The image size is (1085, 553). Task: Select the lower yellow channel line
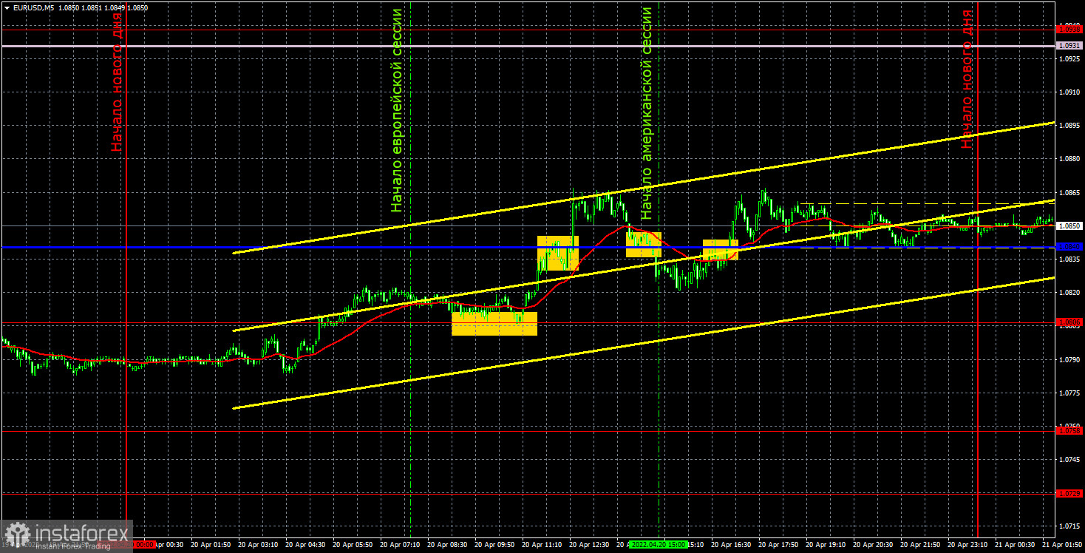643,343
